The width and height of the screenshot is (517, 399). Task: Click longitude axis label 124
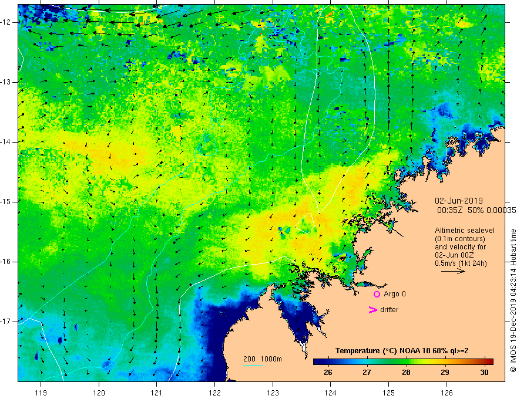click(331, 393)
